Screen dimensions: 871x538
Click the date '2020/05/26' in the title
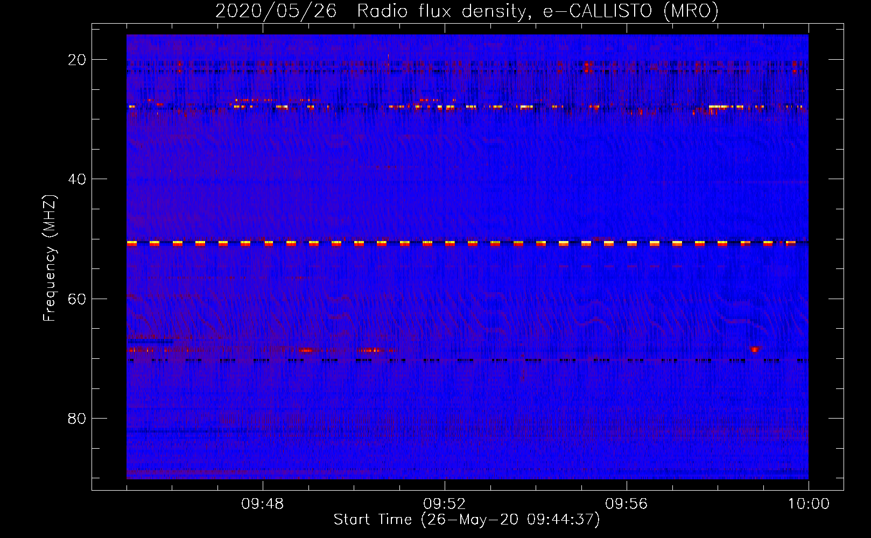click(276, 11)
